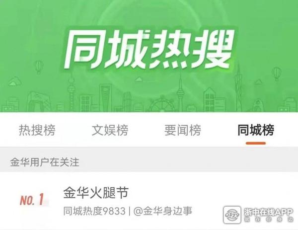Click the 0579 logo icon
Image resolution: width=298 pixels, height=230 pixels.
coord(232,215)
